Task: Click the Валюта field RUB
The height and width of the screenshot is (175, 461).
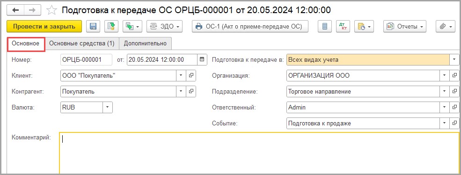Action: pyautogui.click(x=81, y=107)
